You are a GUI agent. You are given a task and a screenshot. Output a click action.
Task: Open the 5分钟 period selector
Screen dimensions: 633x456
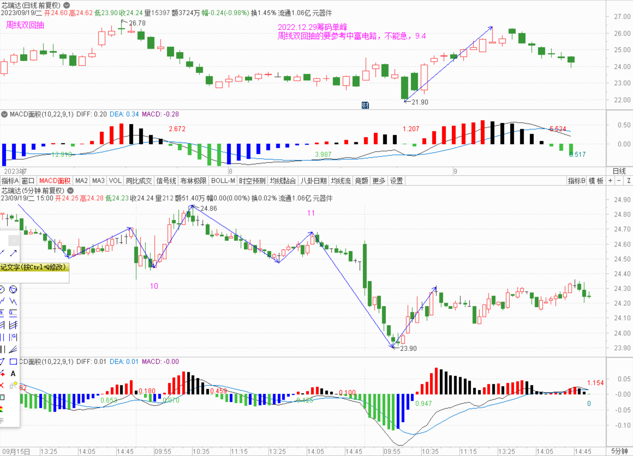[x=619, y=451]
